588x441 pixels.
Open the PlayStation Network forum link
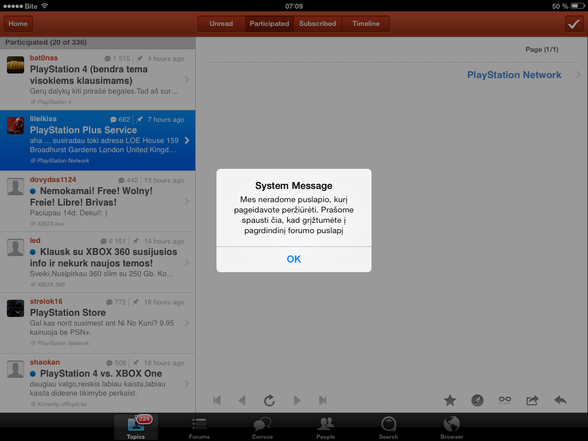point(514,75)
